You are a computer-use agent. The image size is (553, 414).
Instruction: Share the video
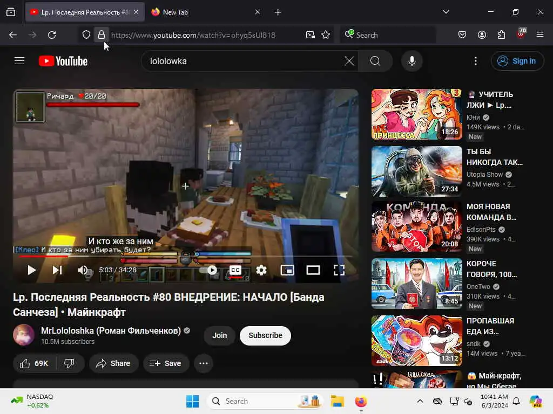pos(113,363)
